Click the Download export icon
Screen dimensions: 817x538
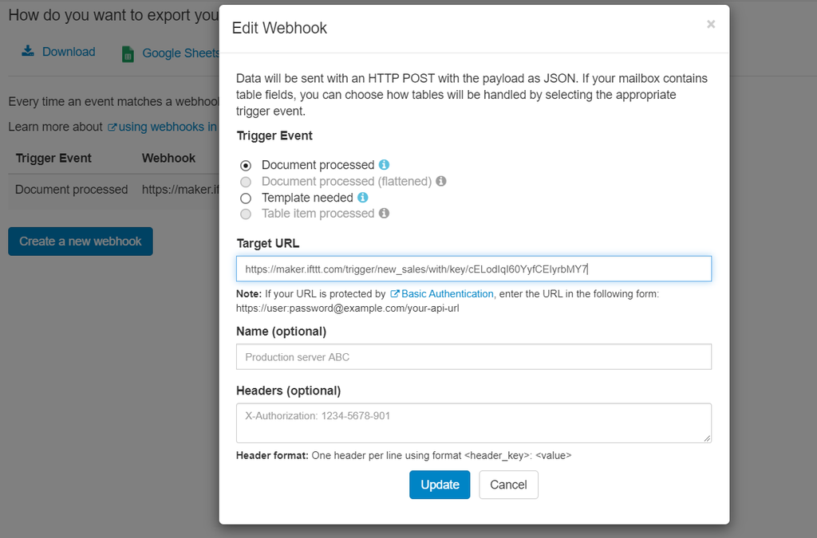point(29,51)
